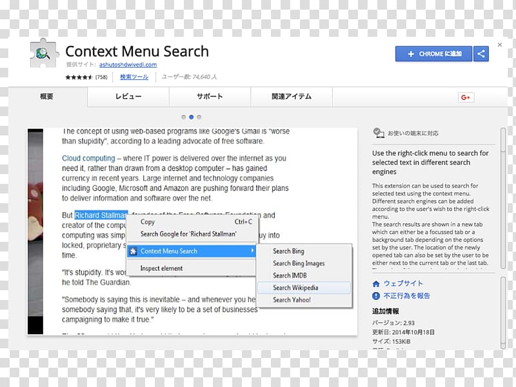Click the Google+ icon button
Viewport: 516px width, 387px height.
coord(466,97)
